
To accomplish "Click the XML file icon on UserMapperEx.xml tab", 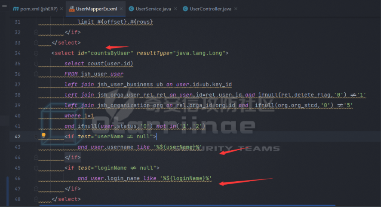I will [x=71, y=9].
